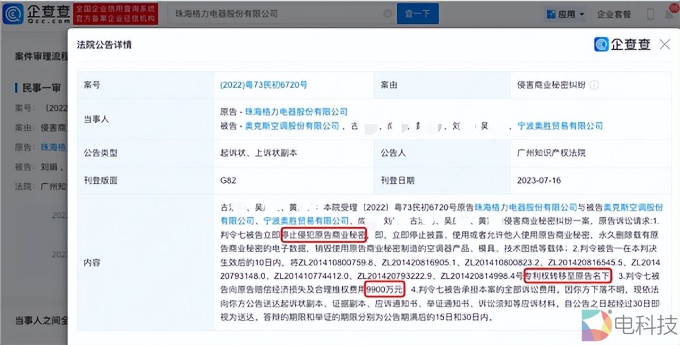
Task: Expand the 应用 dropdown arrow
Action: click(581, 14)
